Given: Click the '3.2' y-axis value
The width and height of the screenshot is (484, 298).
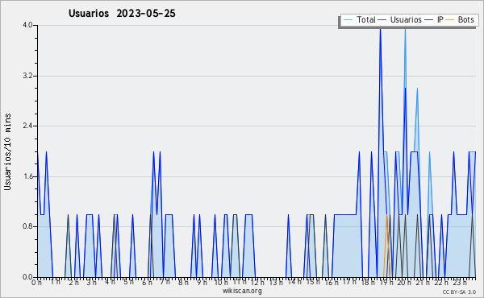Looking at the screenshot, I should (x=27, y=76).
